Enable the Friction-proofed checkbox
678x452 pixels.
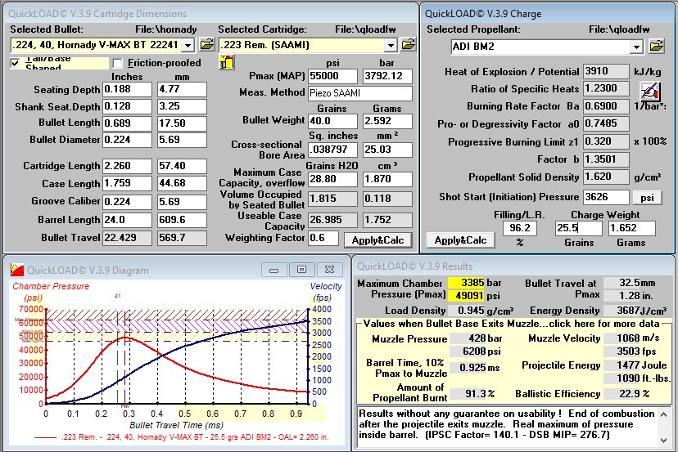click(117, 64)
